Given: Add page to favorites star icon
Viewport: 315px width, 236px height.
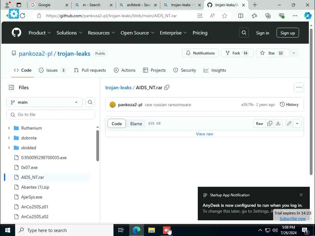Looking at the screenshot, I should click(224, 16).
